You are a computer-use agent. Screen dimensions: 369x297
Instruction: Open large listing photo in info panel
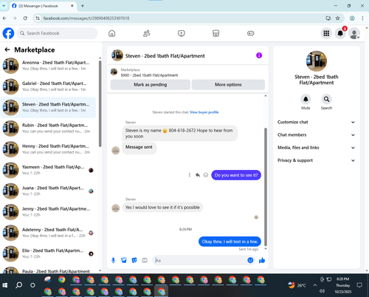click(x=317, y=61)
